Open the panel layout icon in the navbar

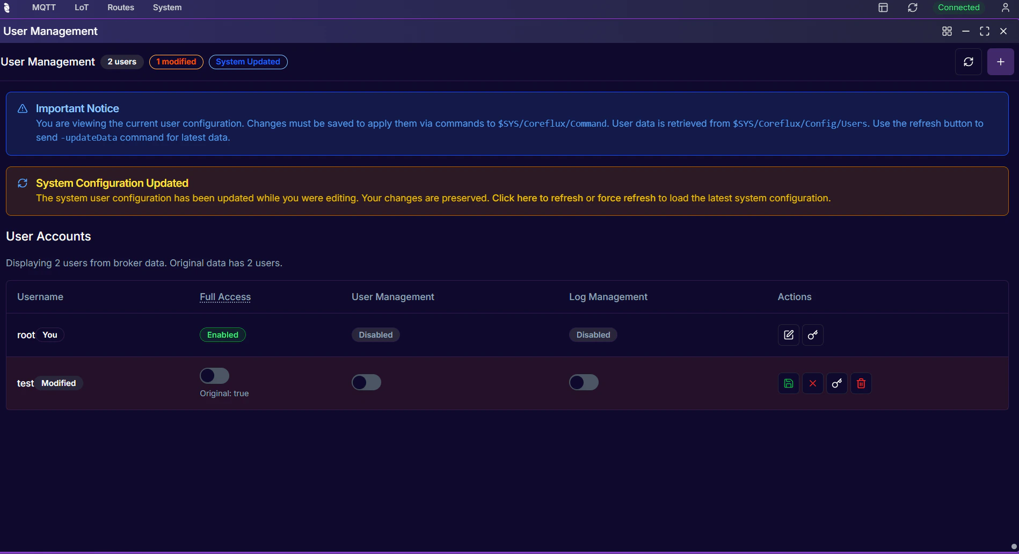click(x=883, y=8)
